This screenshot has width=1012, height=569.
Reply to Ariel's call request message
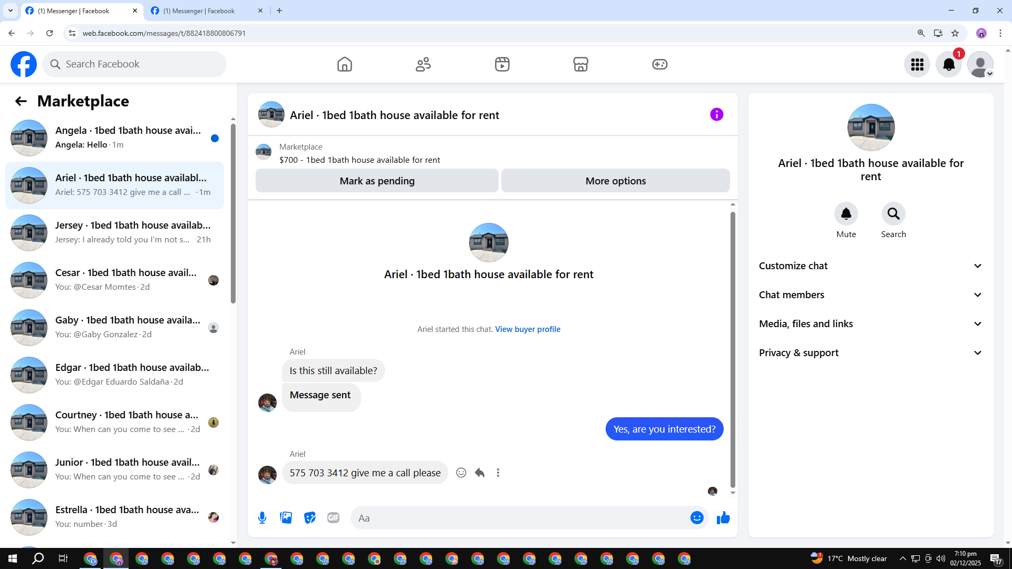coord(480,473)
